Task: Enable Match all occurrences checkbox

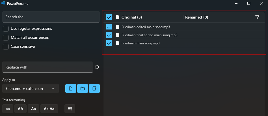Action: click(6, 38)
